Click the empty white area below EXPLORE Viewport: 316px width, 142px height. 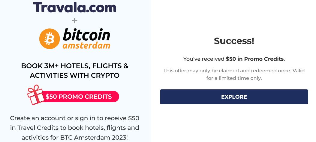coord(234,123)
